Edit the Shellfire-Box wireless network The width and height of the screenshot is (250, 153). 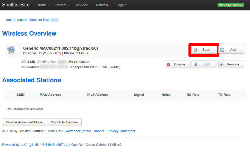click(204, 64)
